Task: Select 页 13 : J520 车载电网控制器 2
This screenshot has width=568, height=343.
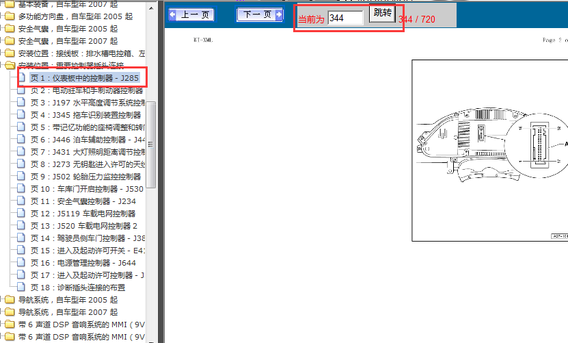Action: [x=83, y=226]
